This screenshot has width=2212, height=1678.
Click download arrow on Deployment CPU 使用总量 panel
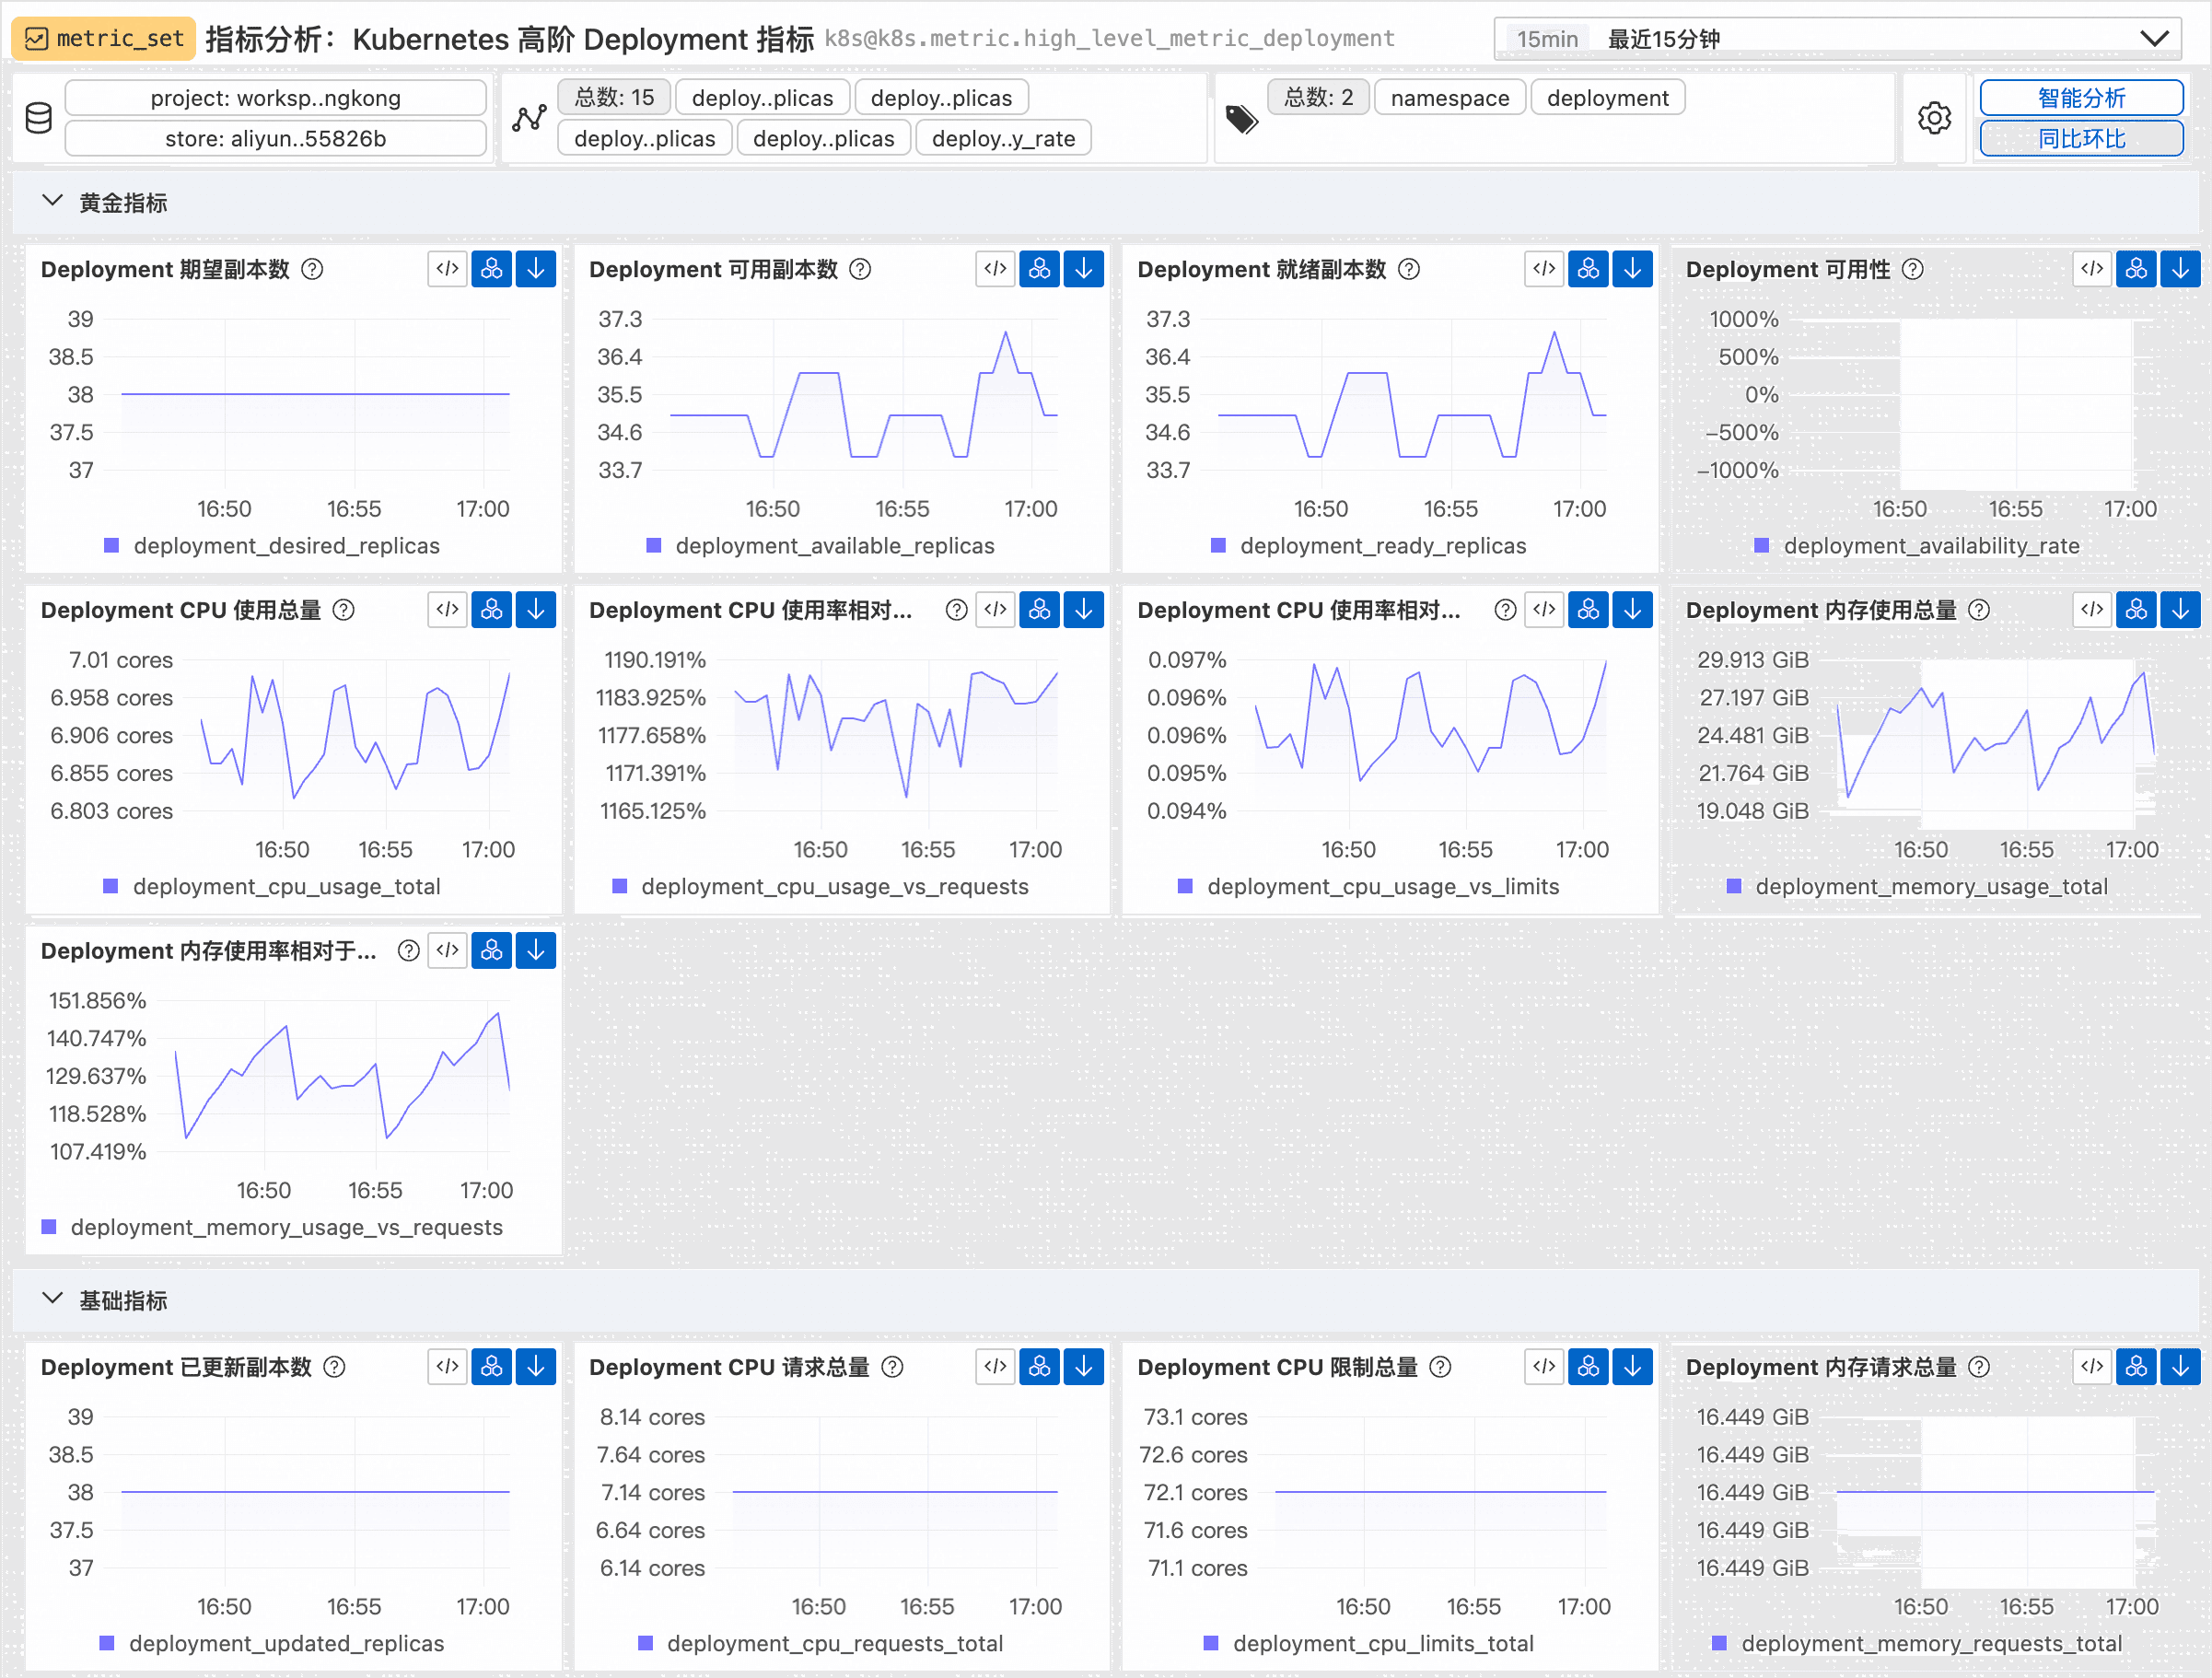point(535,610)
